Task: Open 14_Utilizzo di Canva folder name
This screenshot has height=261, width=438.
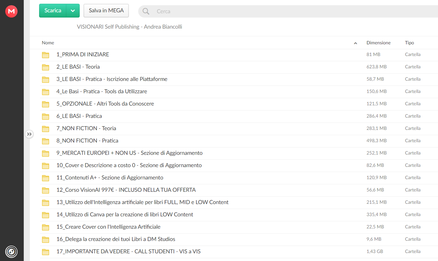Action: click(125, 215)
